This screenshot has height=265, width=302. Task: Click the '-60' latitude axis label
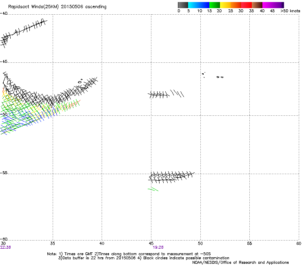pos(4,239)
